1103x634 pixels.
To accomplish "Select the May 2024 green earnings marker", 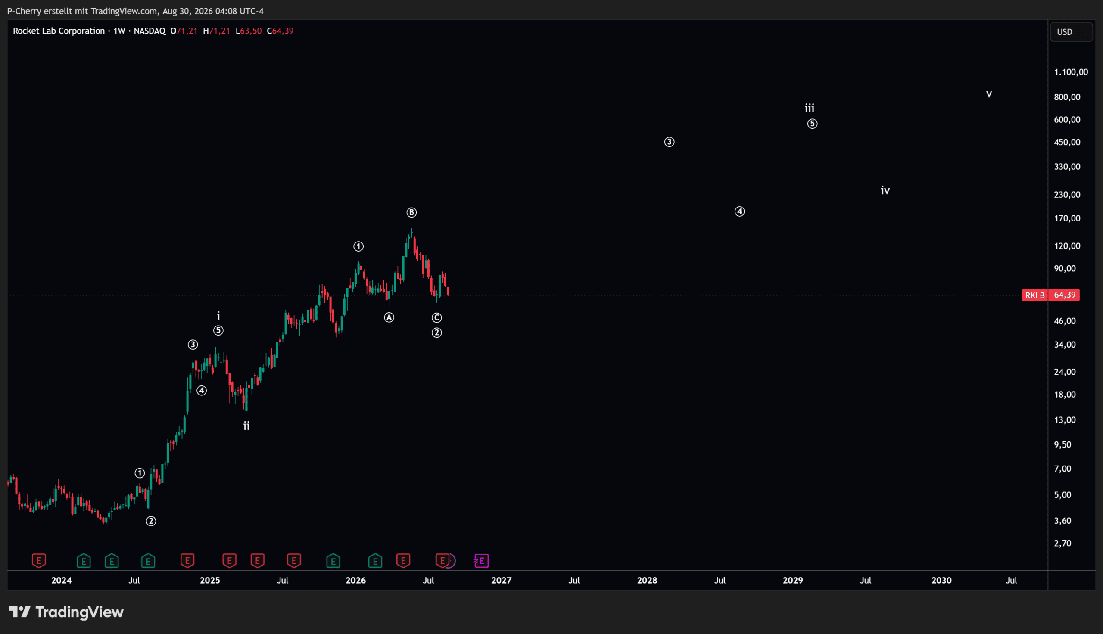I will pos(112,560).
